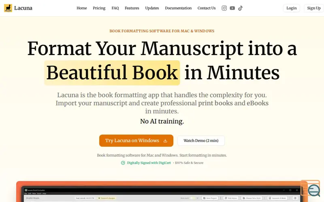The height and width of the screenshot is (202, 324).
Task: Click the Sign Up button
Action: (x=313, y=8)
